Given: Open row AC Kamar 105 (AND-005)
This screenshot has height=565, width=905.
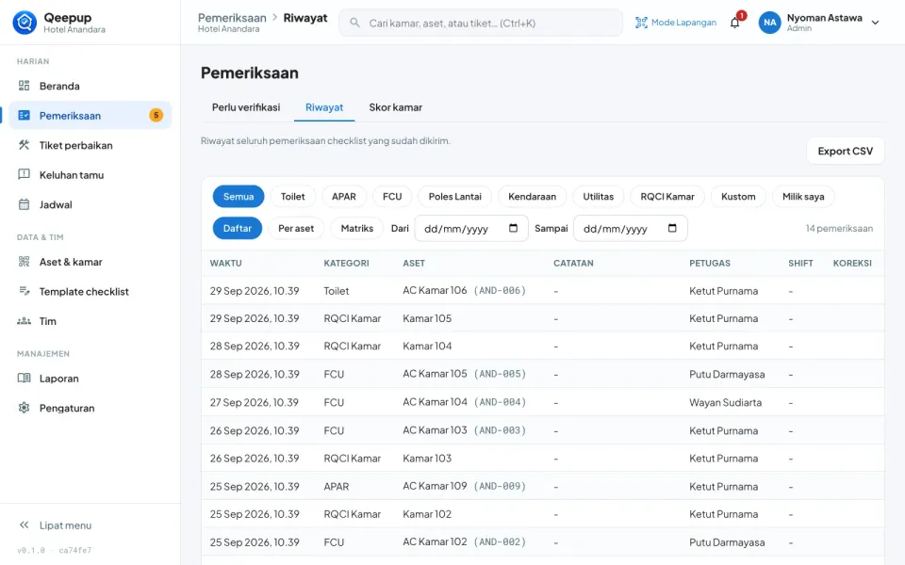Looking at the screenshot, I should point(543,374).
